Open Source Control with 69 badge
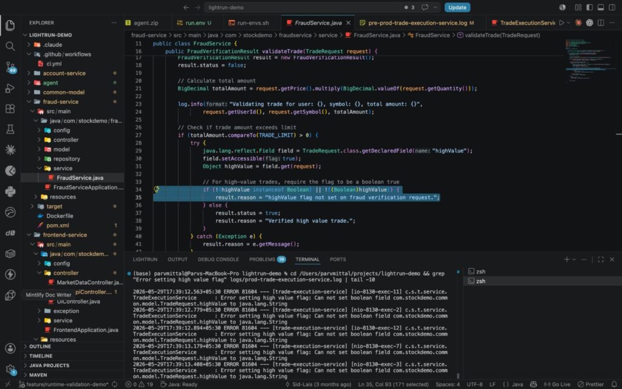 [10, 67]
